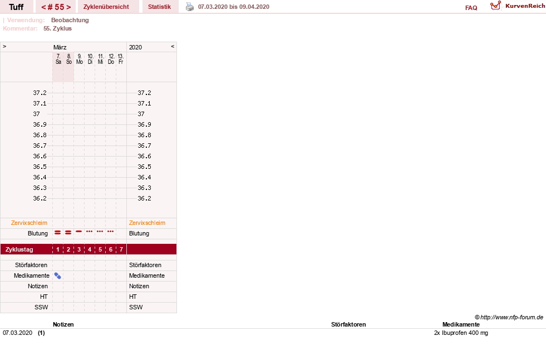This screenshot has width=546, height=346.
Task: Click cycle day 2 in Zyklustag row
Action: [x=68, y=249]
